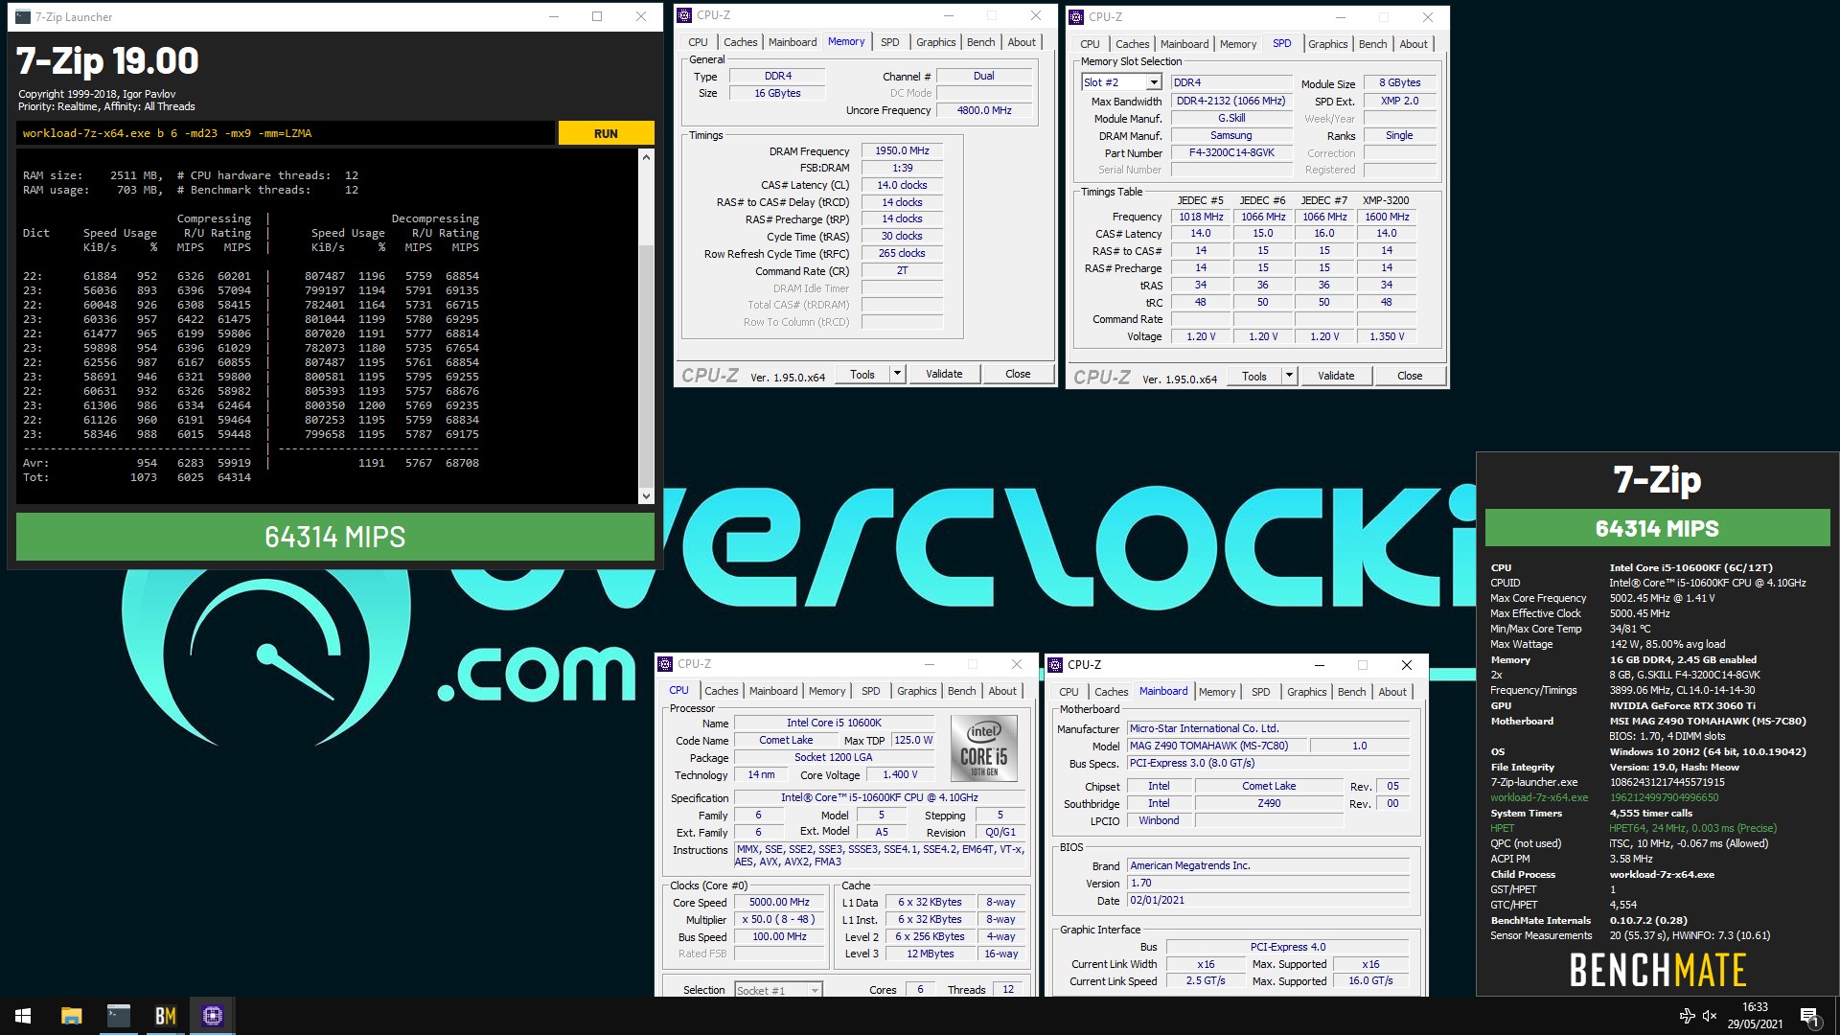Screen dimensions: 1840x1035
Task: Click scroll up arrow in 7-Zip output
Action: (646, 157)
